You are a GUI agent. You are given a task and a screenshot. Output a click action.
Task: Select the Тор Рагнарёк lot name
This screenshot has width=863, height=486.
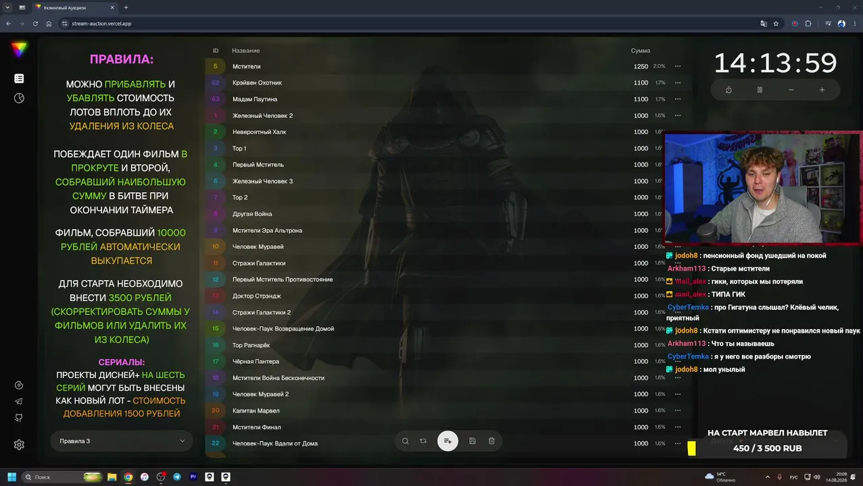(251, 345)
